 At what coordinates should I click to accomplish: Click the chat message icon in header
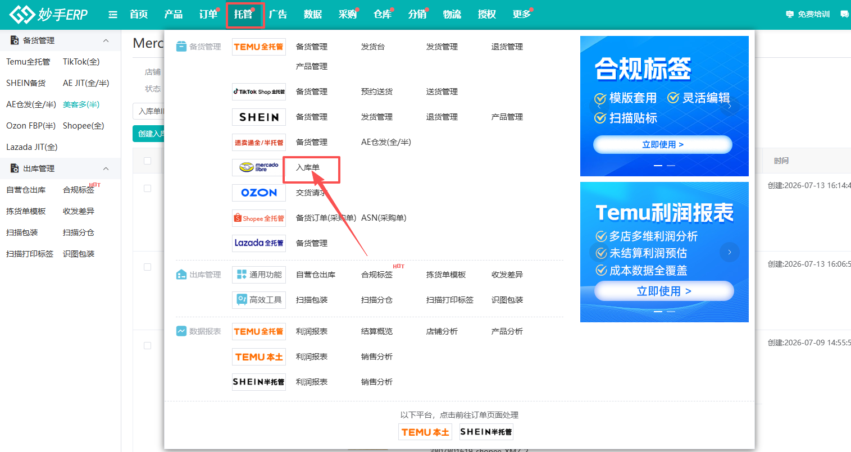pos(844,14)
